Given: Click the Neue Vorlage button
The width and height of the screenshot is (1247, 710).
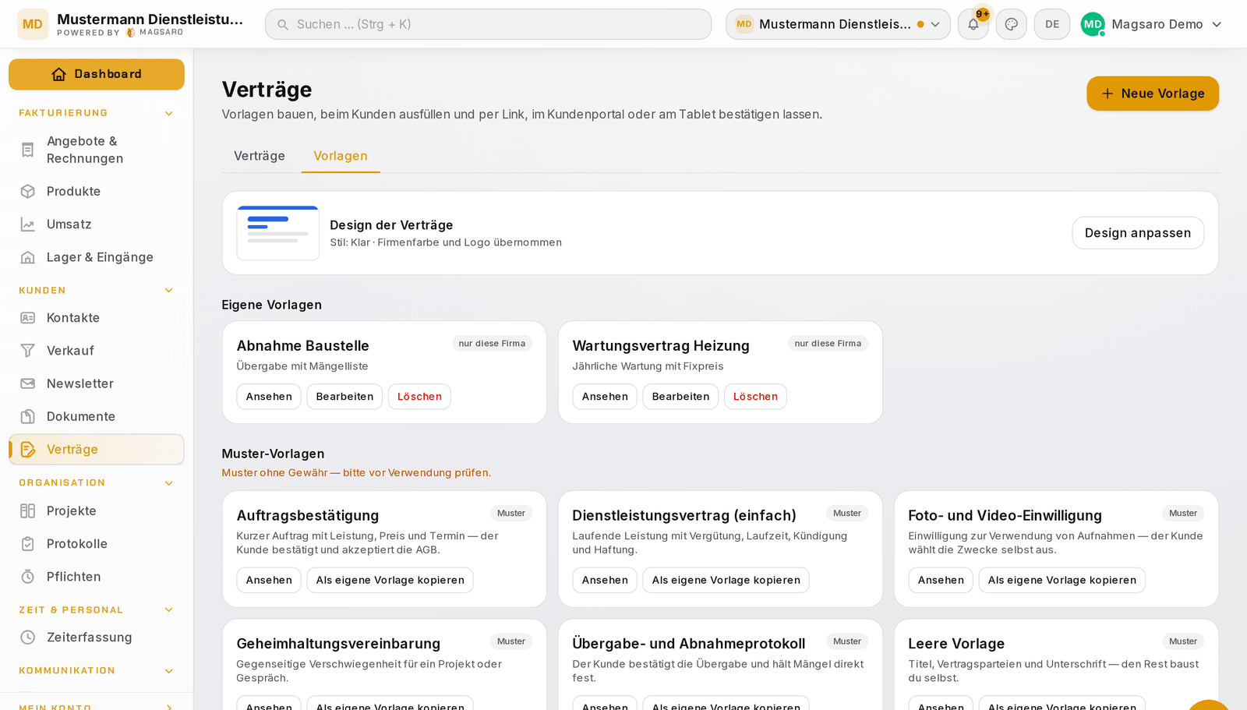Looking at the screenshot, I should [1153, 94].
